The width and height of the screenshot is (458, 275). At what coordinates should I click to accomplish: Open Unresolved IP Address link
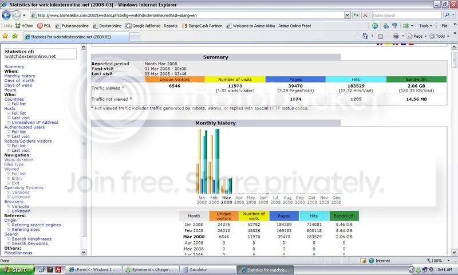pos(35,123)
